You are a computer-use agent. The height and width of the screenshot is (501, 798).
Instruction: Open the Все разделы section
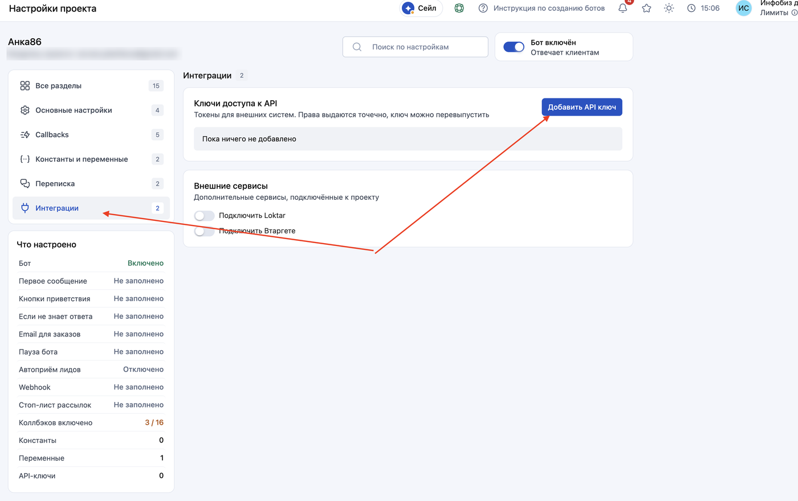[x=91, y=85]
